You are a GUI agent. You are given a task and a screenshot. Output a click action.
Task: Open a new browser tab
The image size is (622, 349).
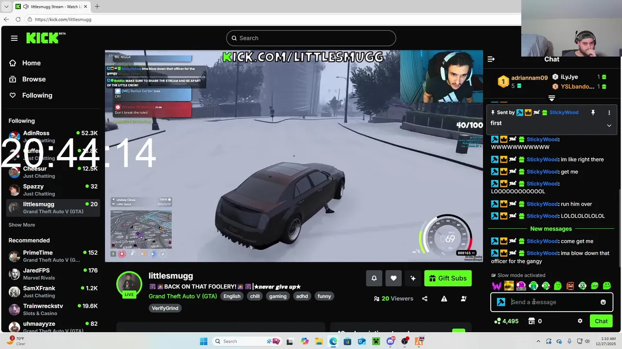tap(97, 7)
